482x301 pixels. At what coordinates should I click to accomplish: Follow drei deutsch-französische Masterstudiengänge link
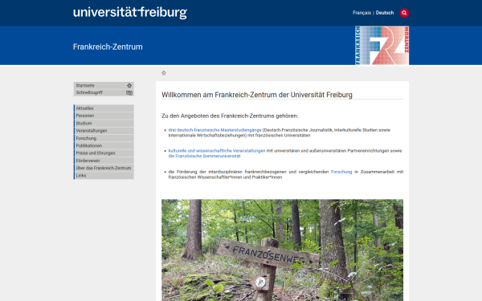pos(214,130)
